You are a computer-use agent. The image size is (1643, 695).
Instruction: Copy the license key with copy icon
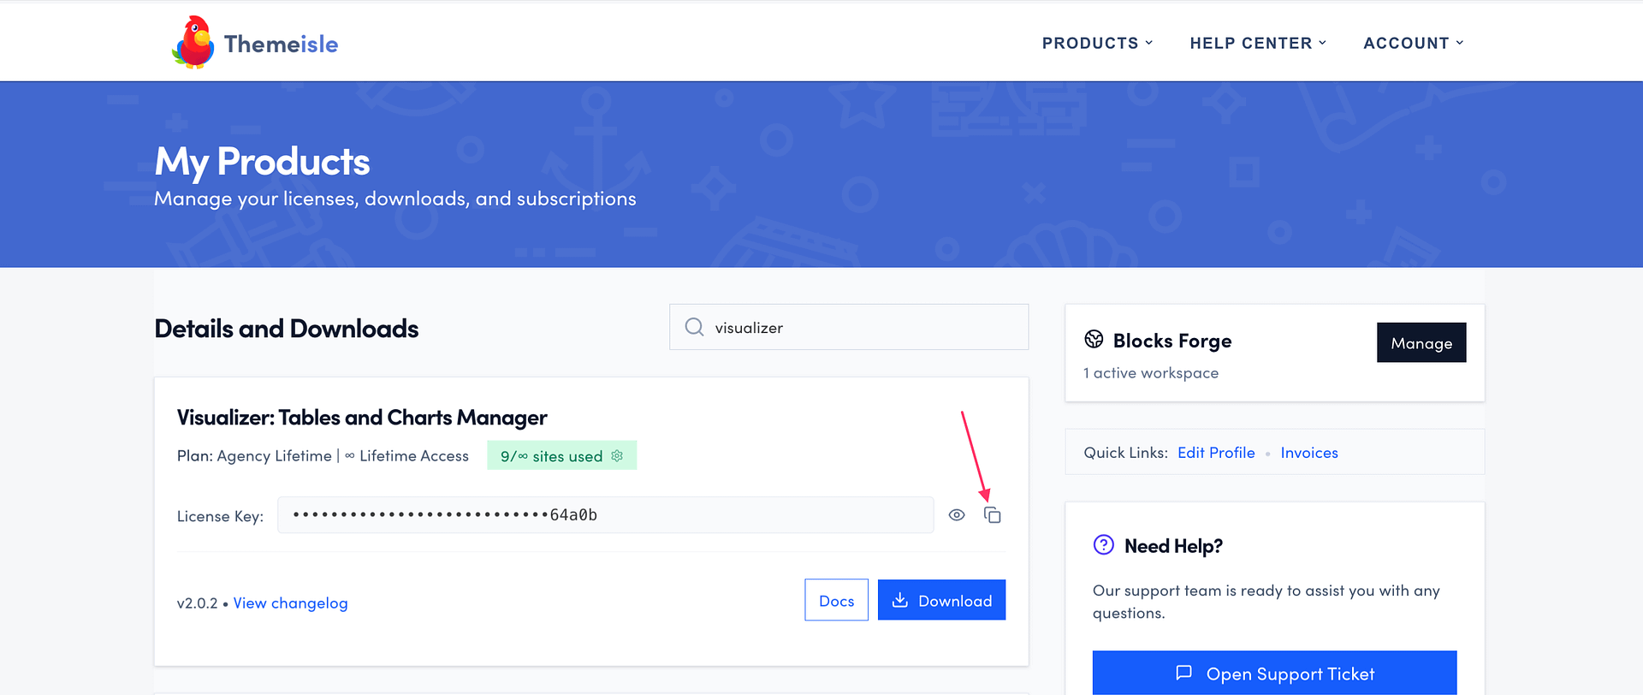992,515
